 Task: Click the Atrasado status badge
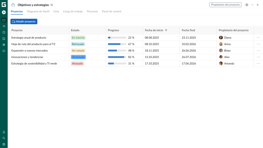[x=77, y=64]
